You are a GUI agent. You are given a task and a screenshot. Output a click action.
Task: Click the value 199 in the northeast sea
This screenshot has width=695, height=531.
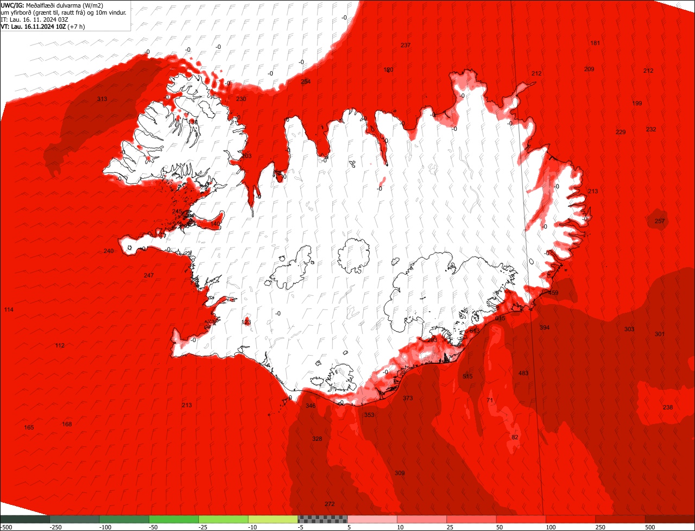tap(637, 103)
